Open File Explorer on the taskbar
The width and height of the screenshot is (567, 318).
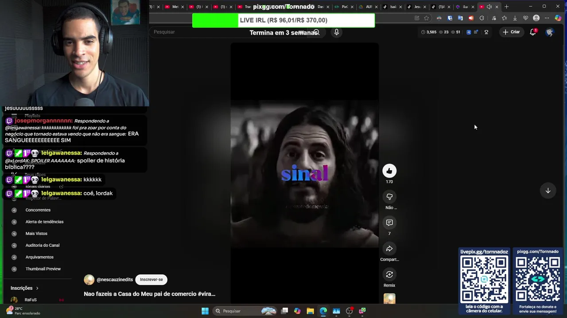[310, 311]
